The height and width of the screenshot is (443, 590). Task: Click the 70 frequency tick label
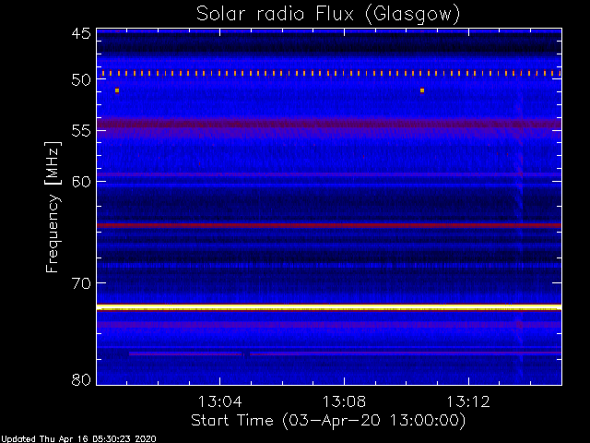coord(81,283)
